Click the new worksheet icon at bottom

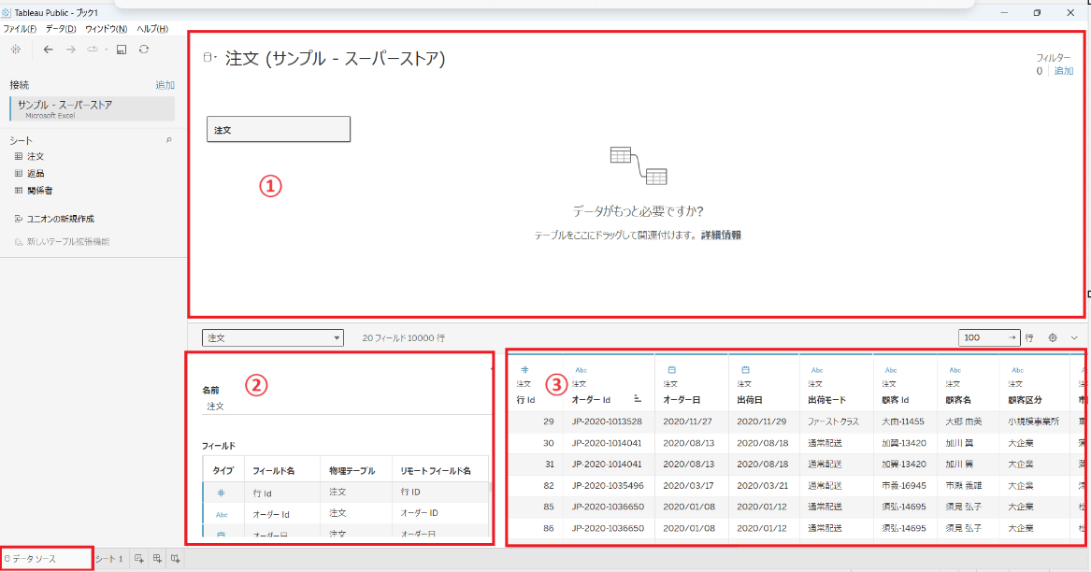(139, 559)
